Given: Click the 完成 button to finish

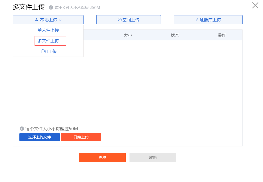Looking at the screenshot, I should tap(102, 157).
